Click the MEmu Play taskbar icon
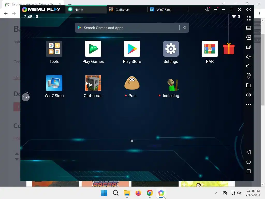Image resolution: width=265 pixels, height=199 pixels. click(161, 193)
